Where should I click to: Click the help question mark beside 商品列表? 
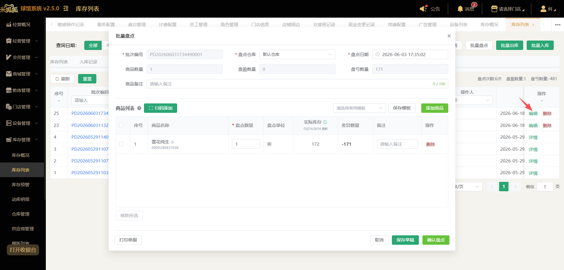(139, 108)
